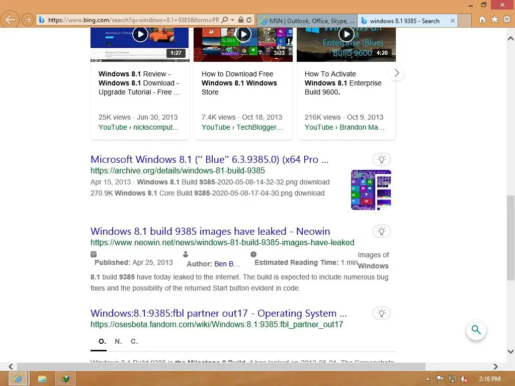Open Windows 8.1 build 9385 images have leaked Neowin
515x386 pixels.
coord(210,231)
